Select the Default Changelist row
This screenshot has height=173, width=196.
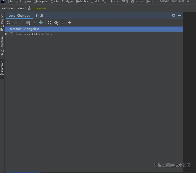[94, 29]
